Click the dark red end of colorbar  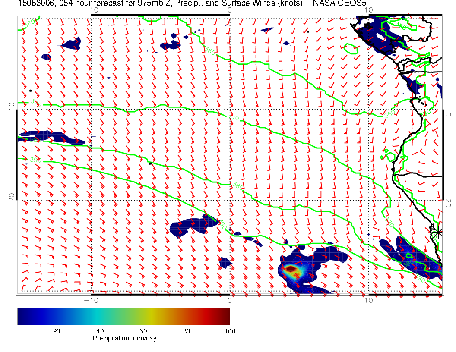click(225, 316)
